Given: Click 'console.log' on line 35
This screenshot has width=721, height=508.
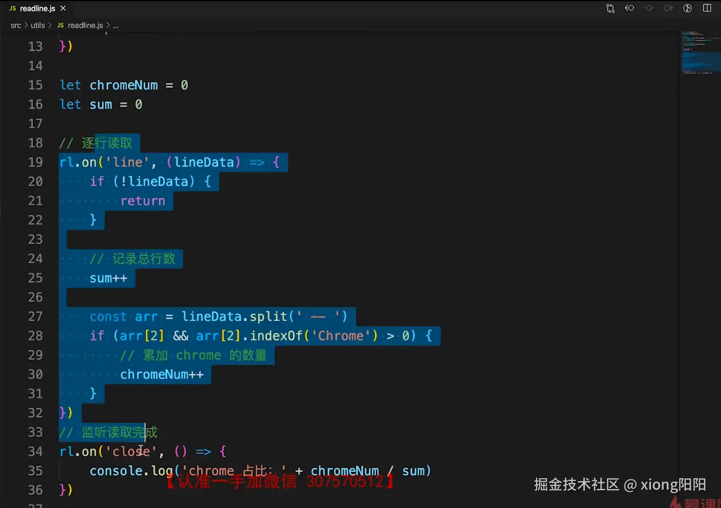Looking at the screenshot, I should tap(131, 471).
